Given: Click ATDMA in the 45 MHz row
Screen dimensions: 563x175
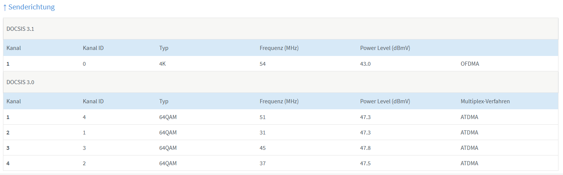Looking at the screenshot, I should (469, 148).
